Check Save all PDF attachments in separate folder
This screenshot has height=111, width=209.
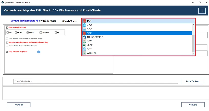click(x=7, y=39)
